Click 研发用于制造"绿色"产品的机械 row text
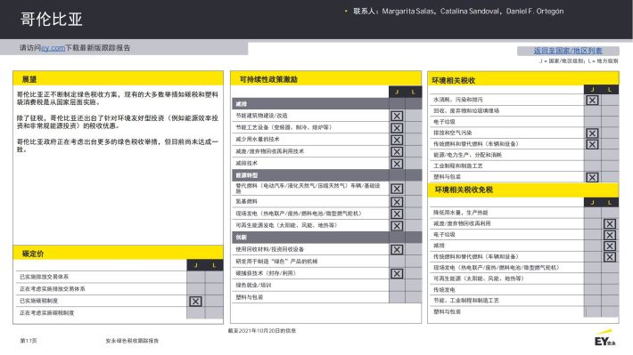 pyautogui.click(x=276, y=262)
